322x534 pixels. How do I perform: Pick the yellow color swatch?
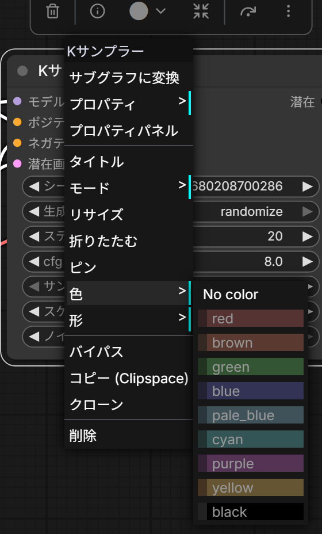click(251, 488)
